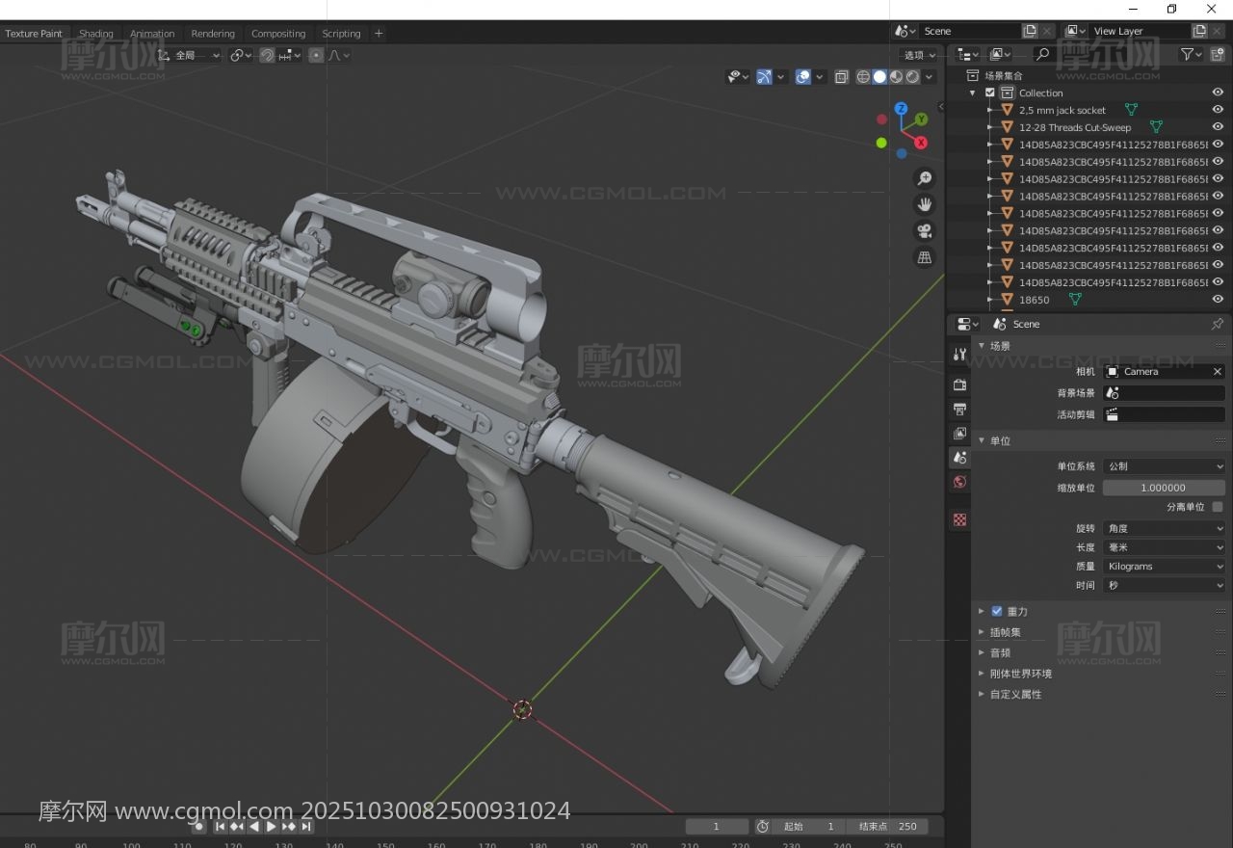
Task: Enable wireframe viewport shading
Action: click(x=863, y=77)
